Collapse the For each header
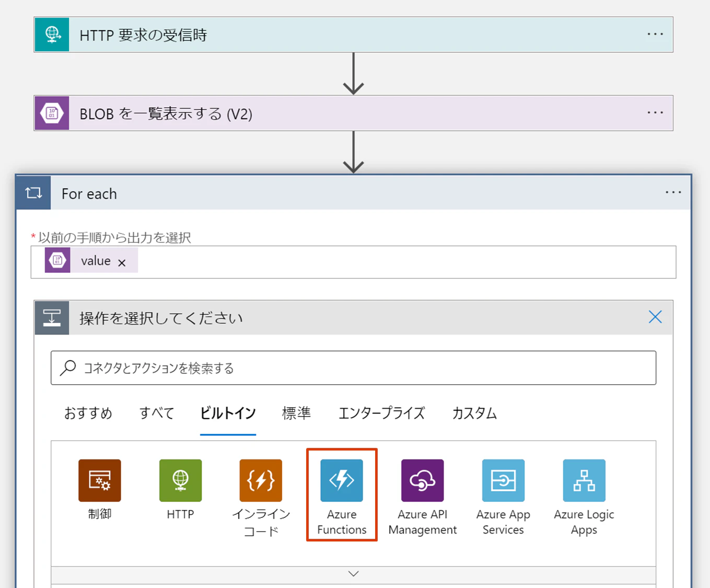710x588 pixels. coord(353,193)
